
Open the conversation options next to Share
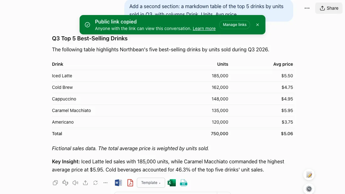(x=307, y=8)
